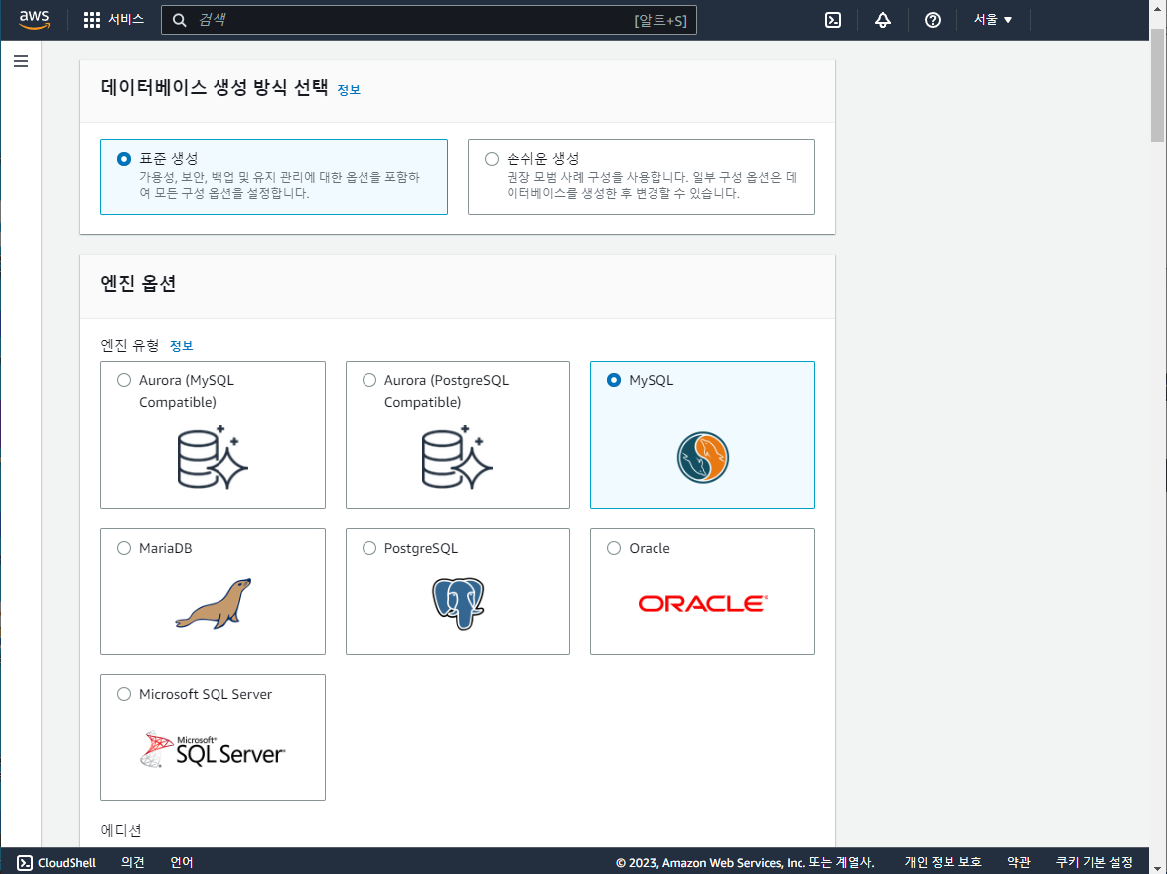Click the Aurora MySQL database icon
This screenshot has width=1167, height=874.
tap(213, 457)
